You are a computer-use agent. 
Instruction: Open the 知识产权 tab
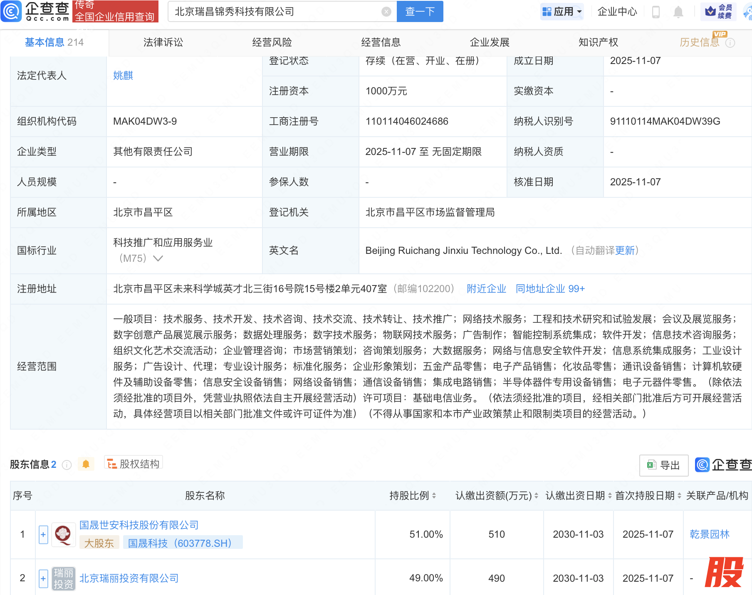[598, 42]
